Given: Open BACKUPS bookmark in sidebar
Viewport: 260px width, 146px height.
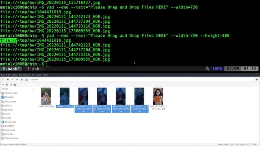Looking at the screenshot, I should coord(8,126).
